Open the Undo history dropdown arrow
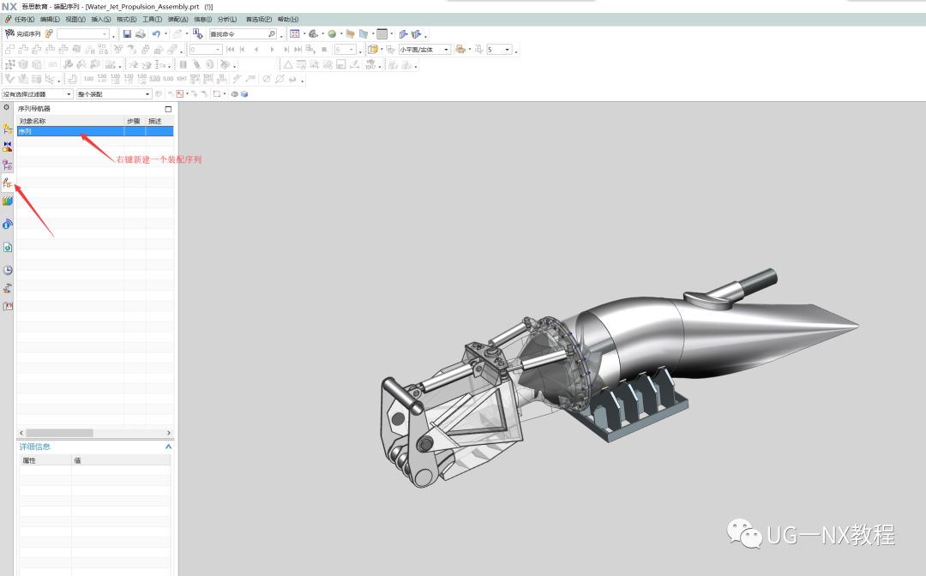926x576 pixels. pos(165,34)
